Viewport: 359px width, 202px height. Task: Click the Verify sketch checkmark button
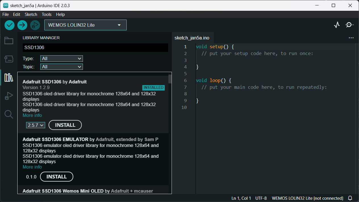tap(9, 25)
